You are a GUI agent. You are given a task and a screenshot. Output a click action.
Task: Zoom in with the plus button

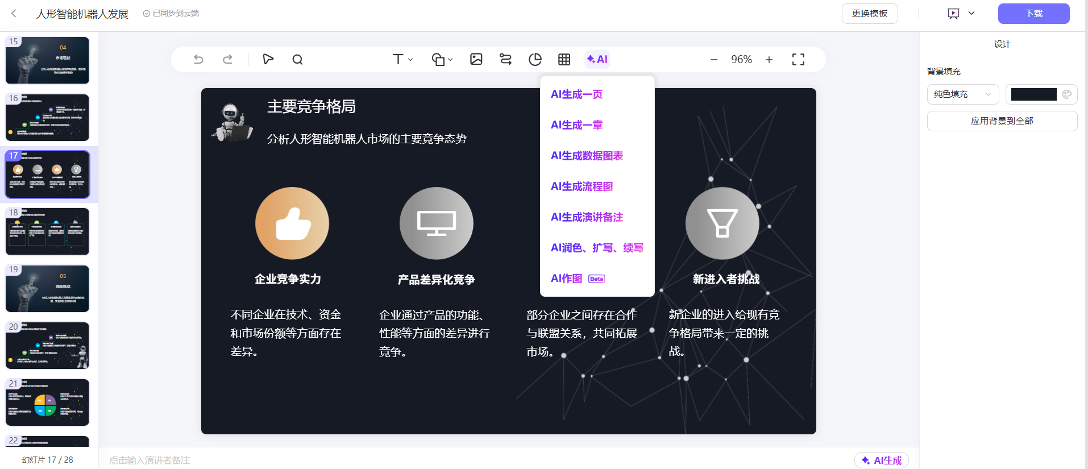click(769, 59)
